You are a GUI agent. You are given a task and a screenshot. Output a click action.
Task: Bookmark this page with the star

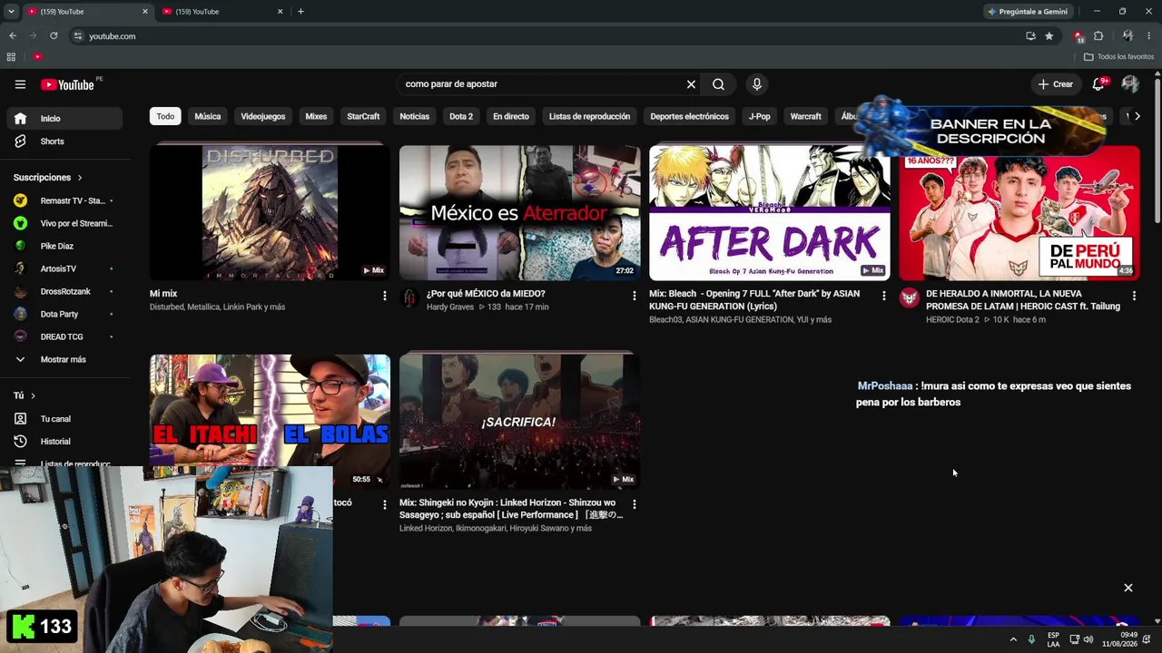click(1049, 36)
